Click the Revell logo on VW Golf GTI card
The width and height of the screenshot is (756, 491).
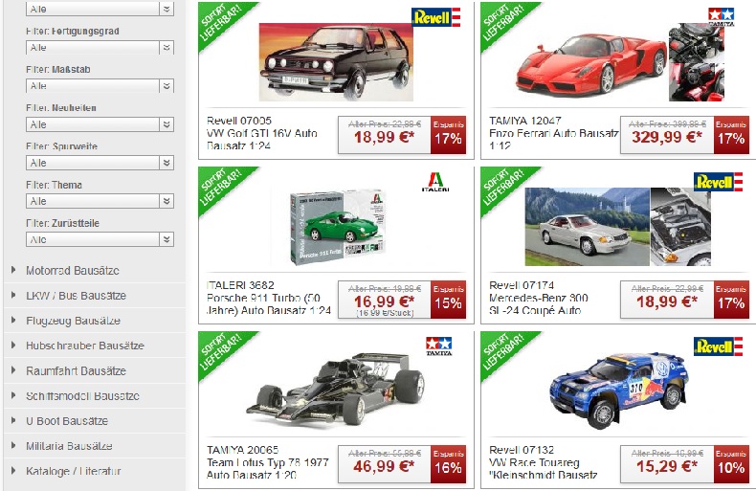pos(435,17)
